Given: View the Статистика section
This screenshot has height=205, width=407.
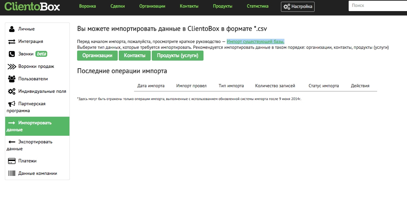Looking at the screenshot, I should tap(257, 6).
